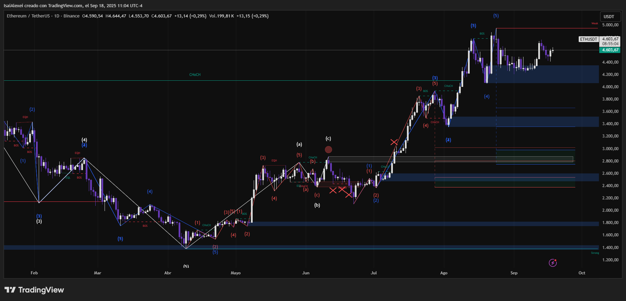
Task: Click the ETHUSDT symbol price label
Action: pyautogui.click(x=588, y=39)
